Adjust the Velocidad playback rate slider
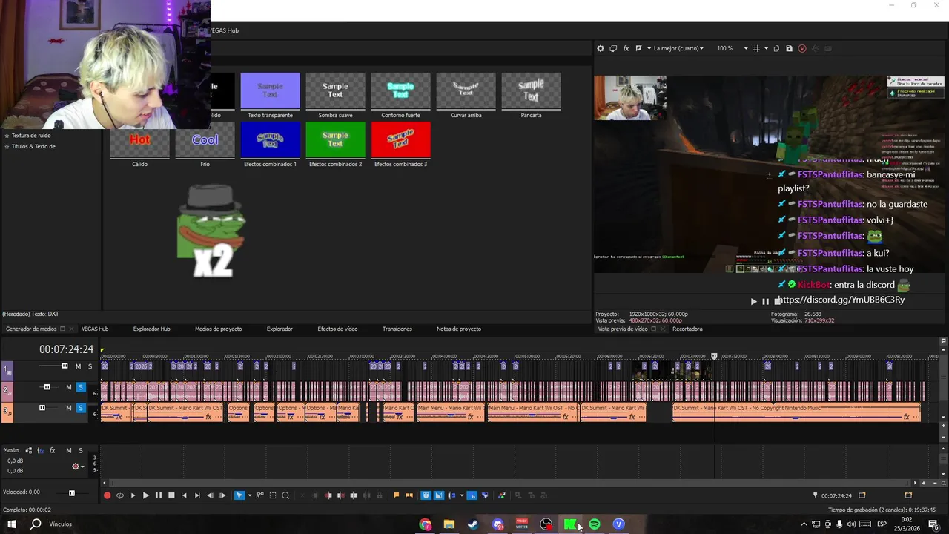This screenshot has width=949, height=534. tap(72, 492)
